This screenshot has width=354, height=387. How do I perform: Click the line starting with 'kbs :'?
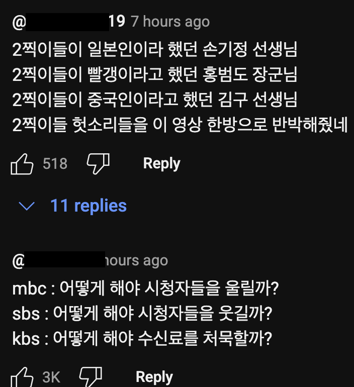point(142,338)
